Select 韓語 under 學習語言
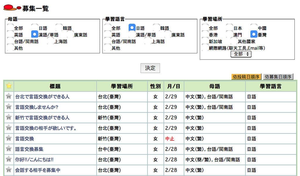 [156, 28]
